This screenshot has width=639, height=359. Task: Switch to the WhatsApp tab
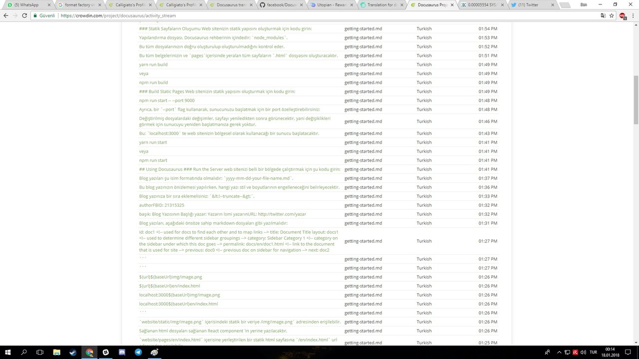click(x=27, y=5)
